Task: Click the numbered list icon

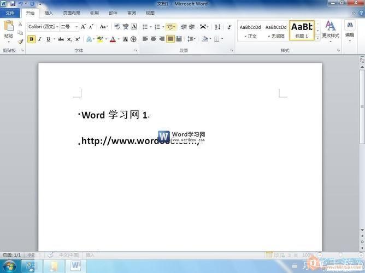Action: [157, 27]
